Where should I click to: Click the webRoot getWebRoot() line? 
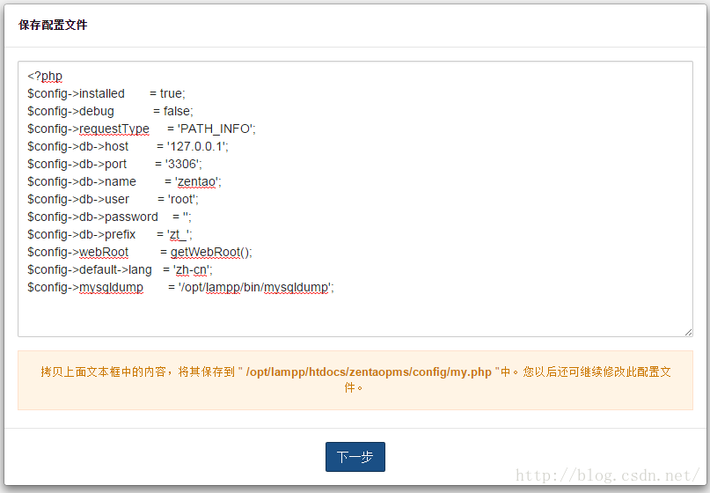click(140, 253)
